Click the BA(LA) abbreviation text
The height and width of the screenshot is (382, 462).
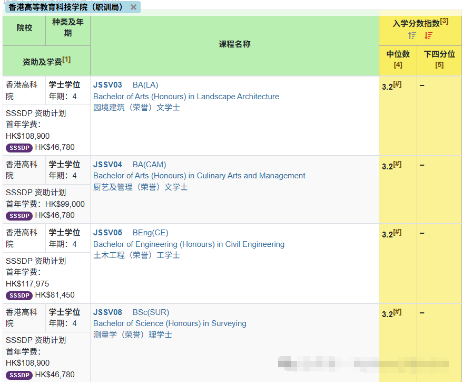click(145, 85)
